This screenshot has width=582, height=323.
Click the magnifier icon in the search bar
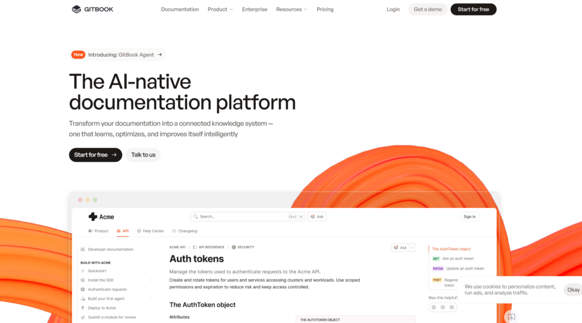196,217
